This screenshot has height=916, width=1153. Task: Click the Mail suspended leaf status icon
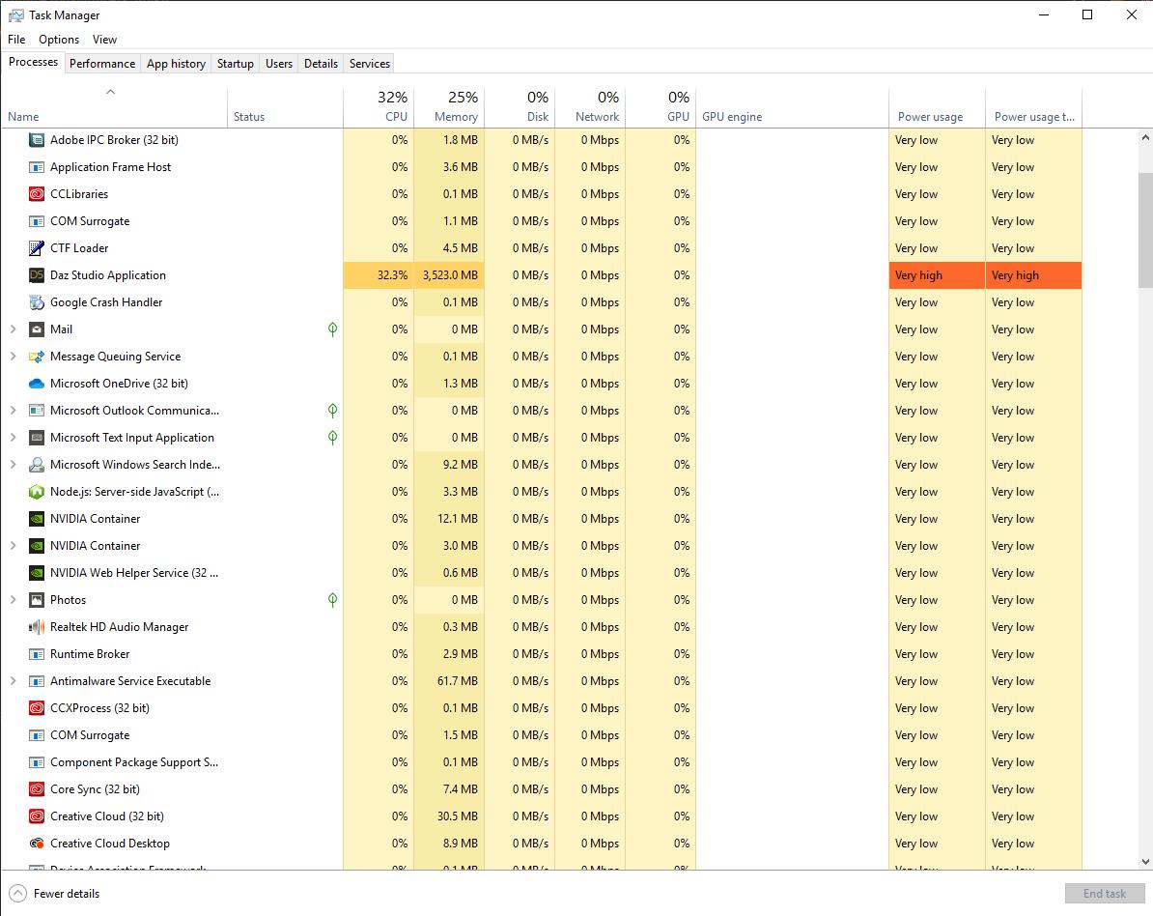click(x=332, y=329)
